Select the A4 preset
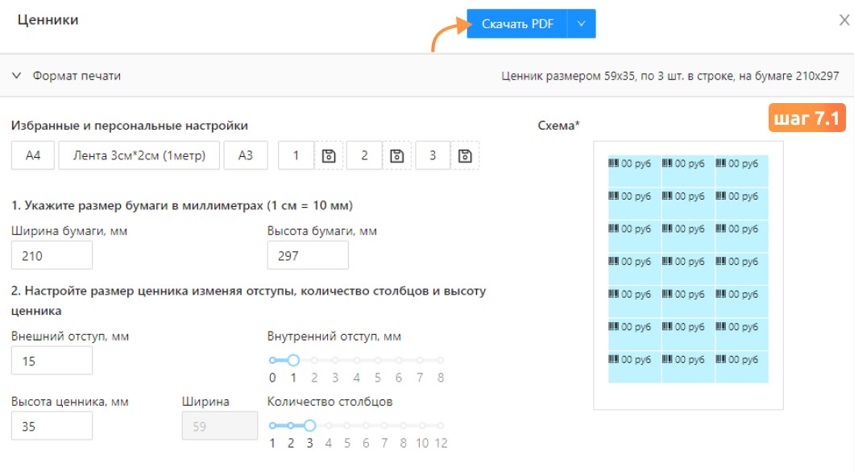The height and width of the screenshot is (471, 854). (33, 155)
